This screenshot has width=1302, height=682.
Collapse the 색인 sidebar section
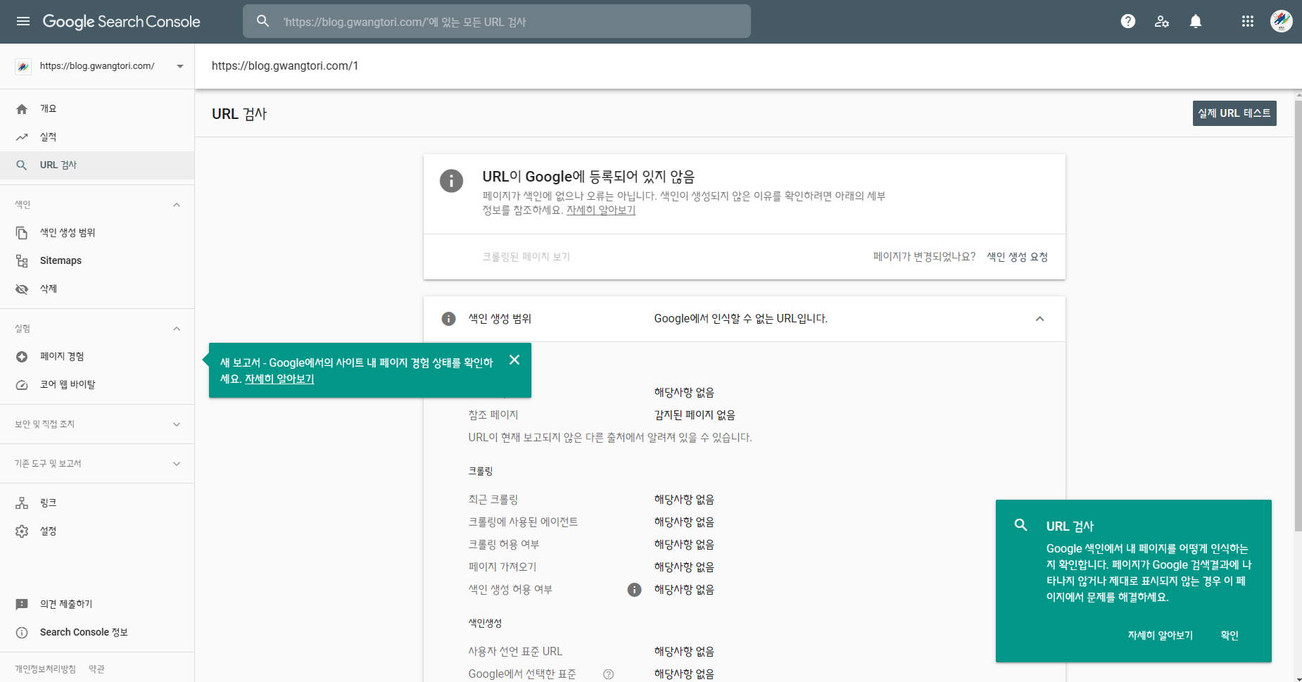(177, 205)
